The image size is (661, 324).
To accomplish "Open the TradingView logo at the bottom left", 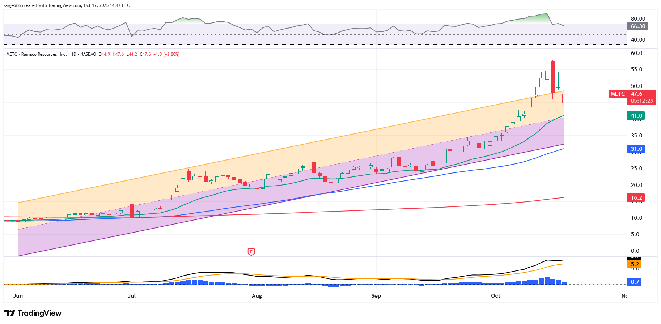I will pos(33,313).
